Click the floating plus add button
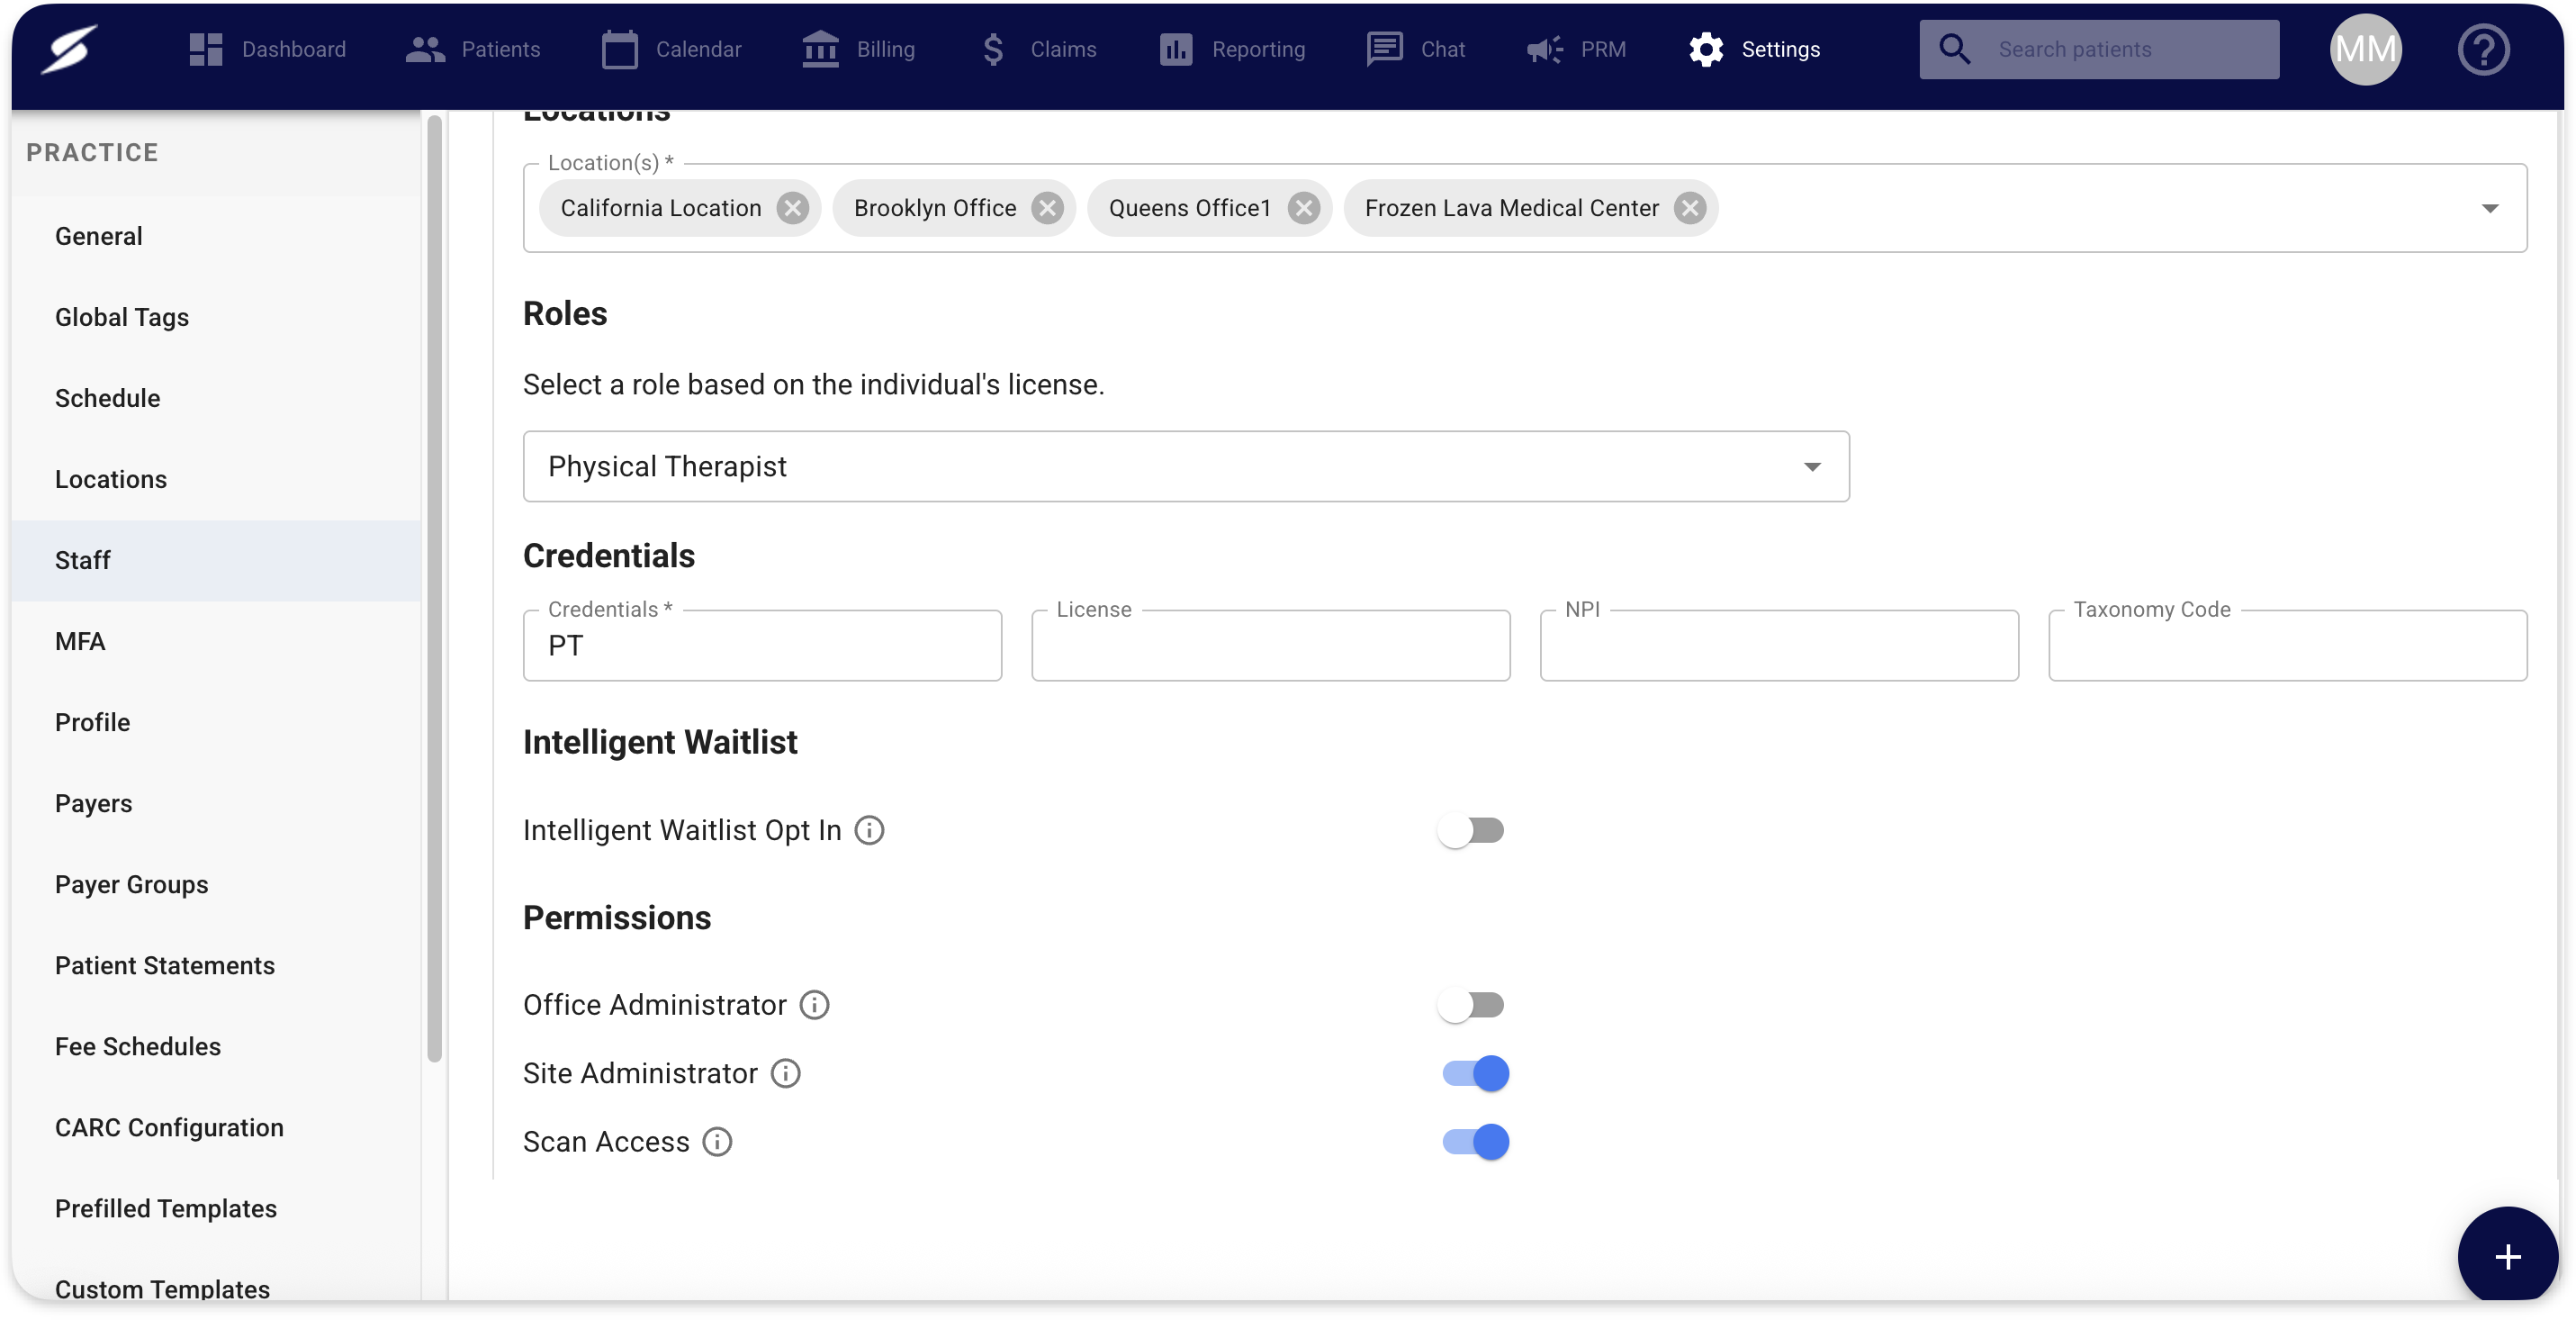The height and width of the screenshot is (1320, 2576). pyautogui.click(x=2506, y=1256)
